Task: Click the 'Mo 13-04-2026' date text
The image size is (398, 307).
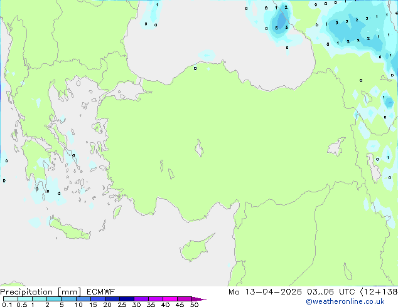Action: [265, 292]
